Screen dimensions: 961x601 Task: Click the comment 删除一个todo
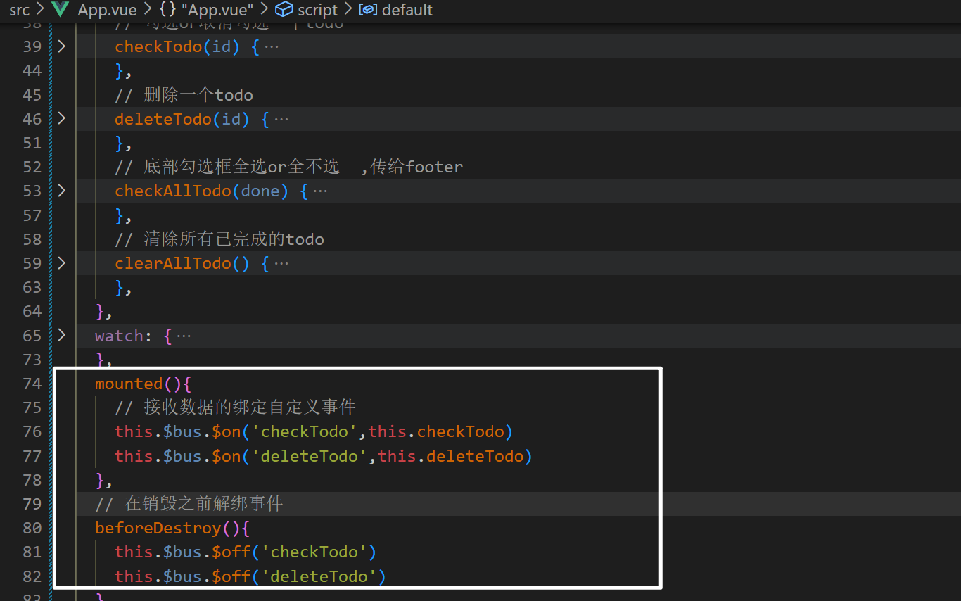point(184,95)
